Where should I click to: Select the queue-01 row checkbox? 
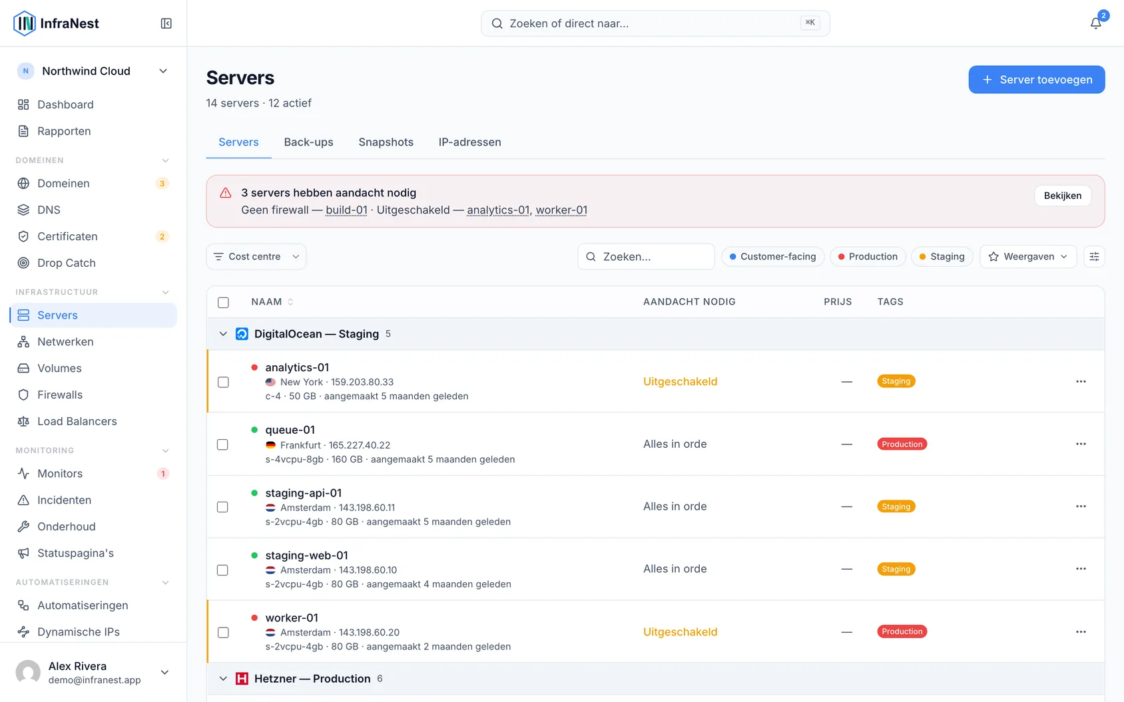223,444
